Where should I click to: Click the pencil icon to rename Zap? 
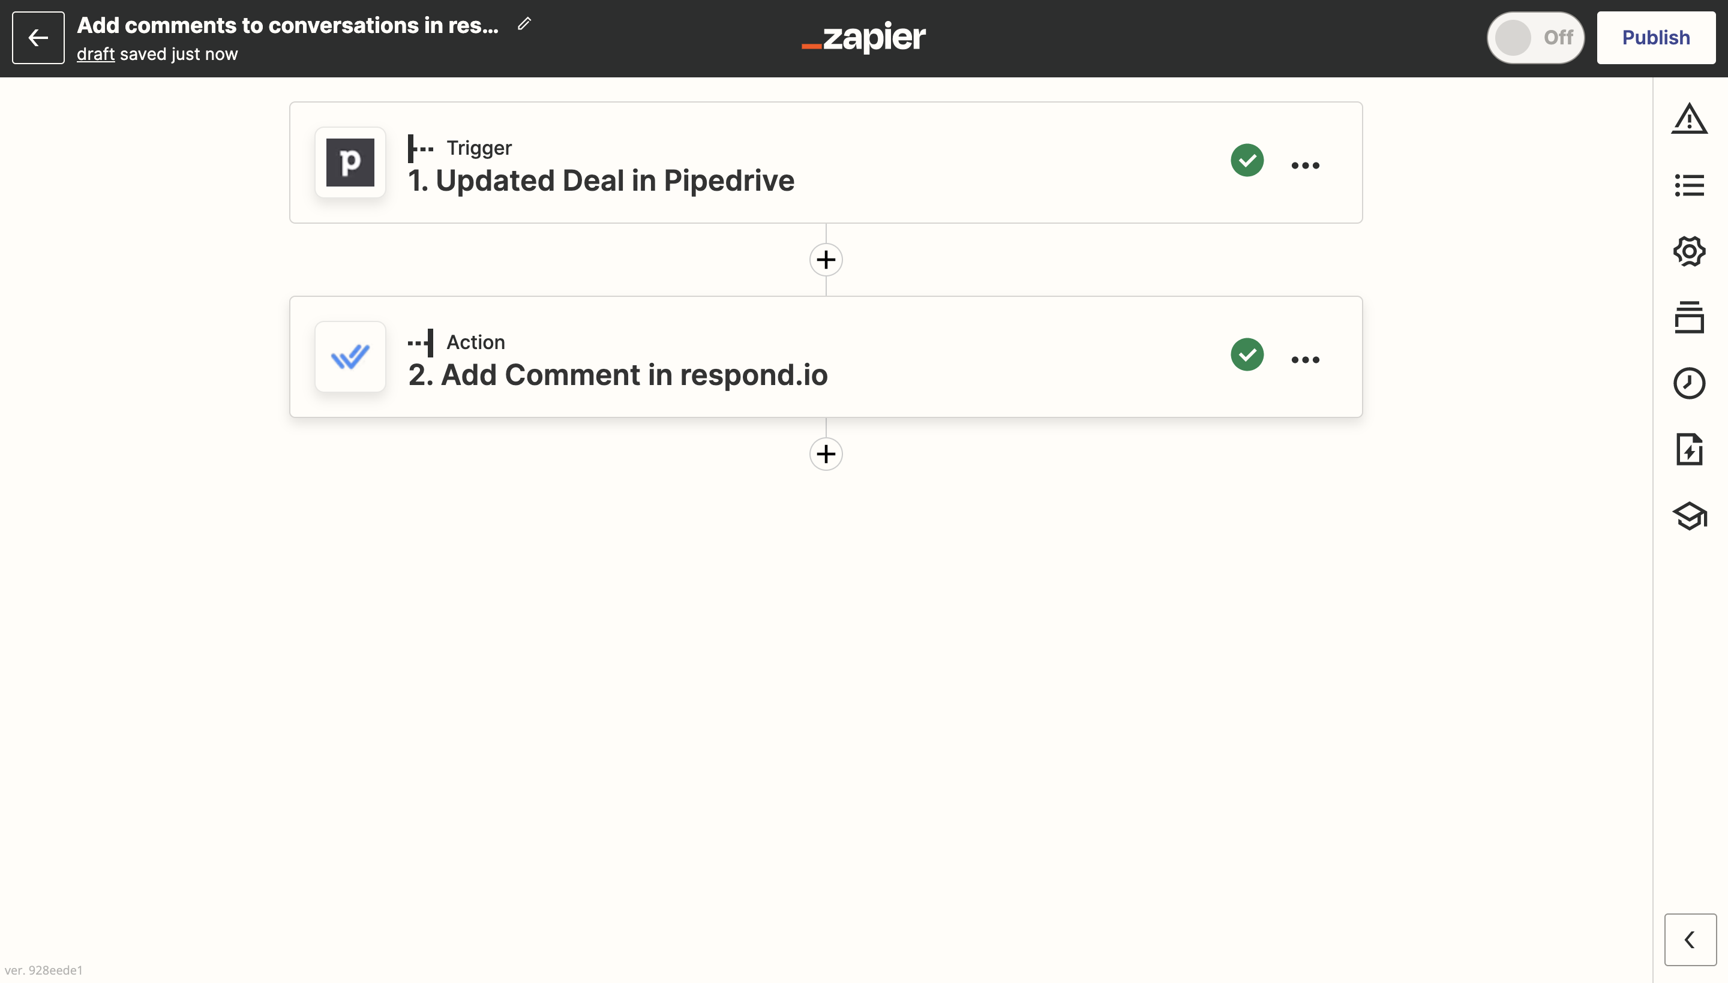coord(524,25)
